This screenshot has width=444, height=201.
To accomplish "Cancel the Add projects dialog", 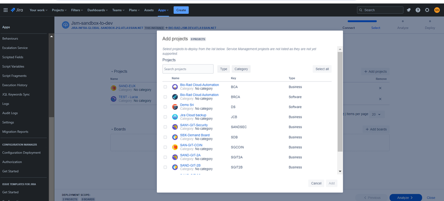I will (316, 183).
